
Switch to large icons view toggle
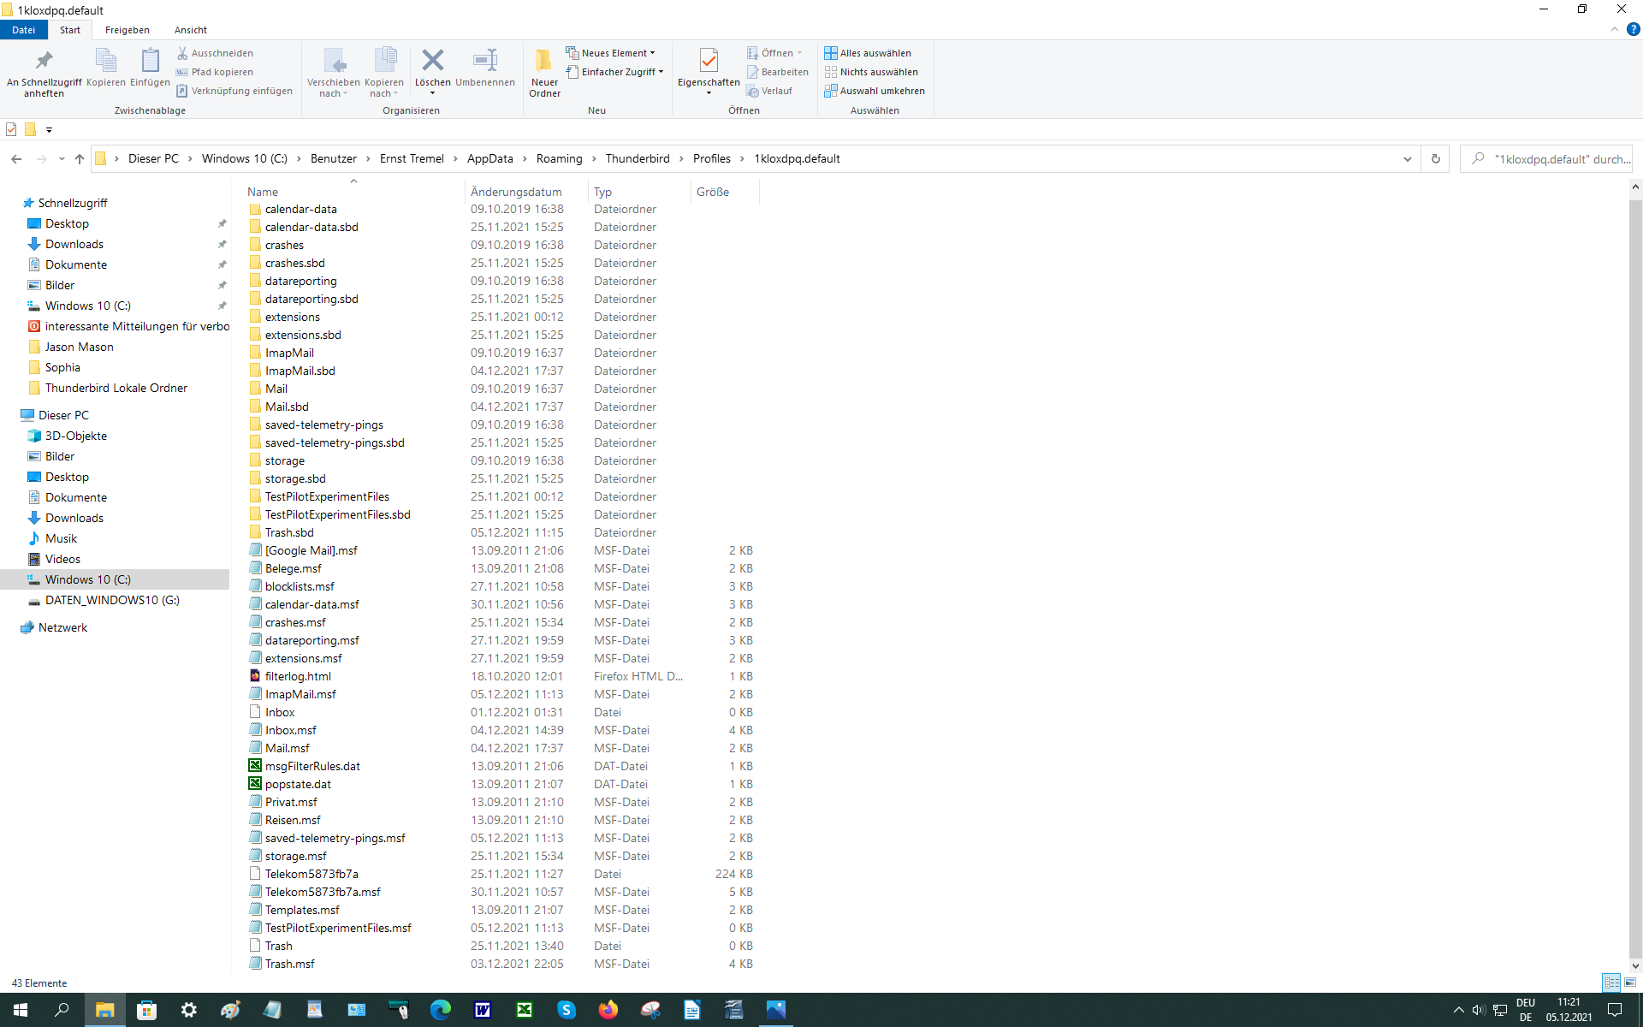pyautogui.click(x=1630, y=982)
